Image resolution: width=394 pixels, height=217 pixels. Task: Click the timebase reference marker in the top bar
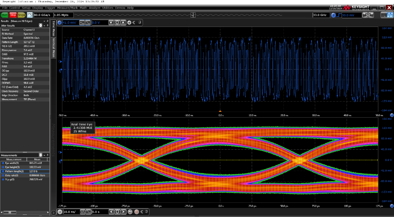tap(193, 15)
